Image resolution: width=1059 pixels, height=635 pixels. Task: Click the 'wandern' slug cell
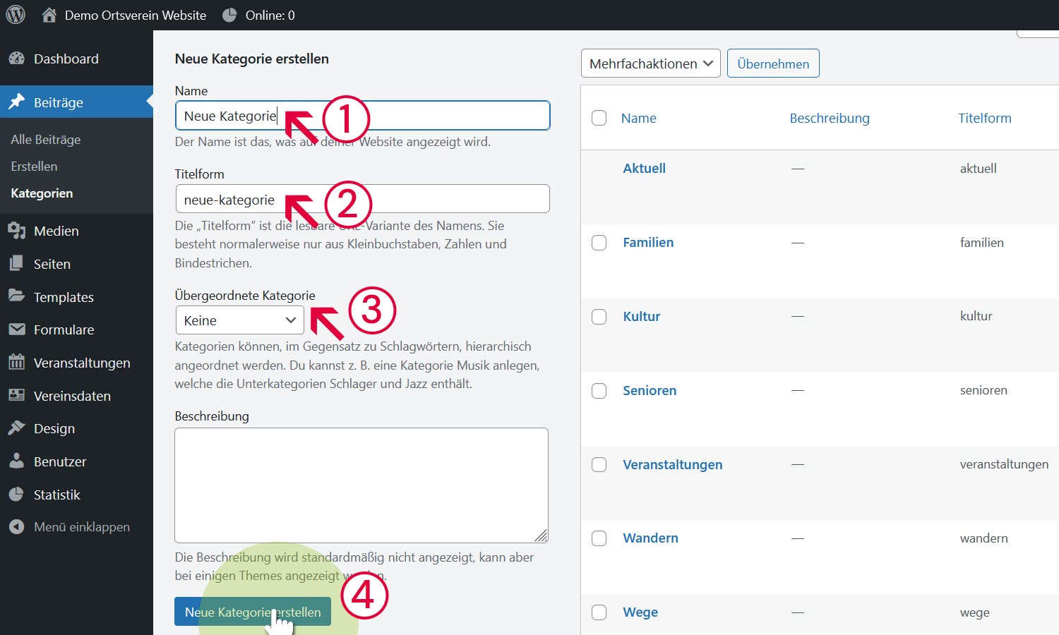(984, 538)
